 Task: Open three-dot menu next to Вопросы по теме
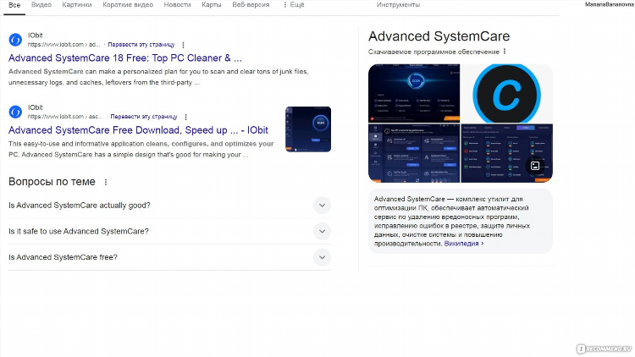tap(106, 182)
